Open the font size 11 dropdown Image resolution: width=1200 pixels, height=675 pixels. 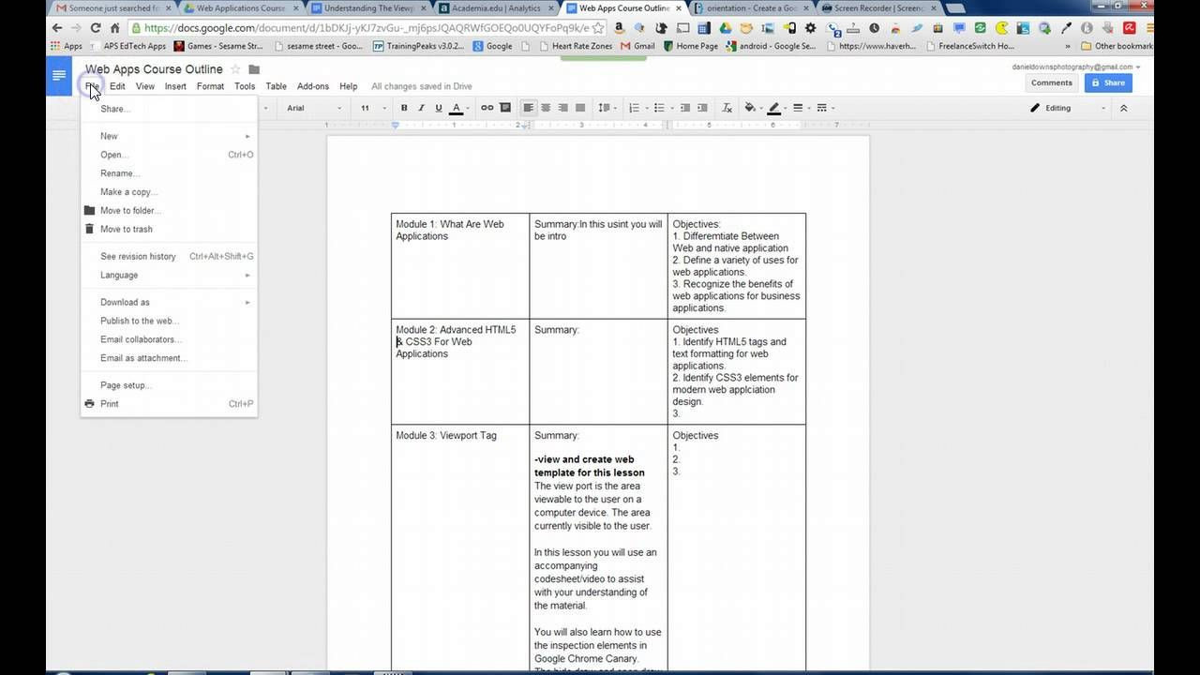(x=373, y=108)
